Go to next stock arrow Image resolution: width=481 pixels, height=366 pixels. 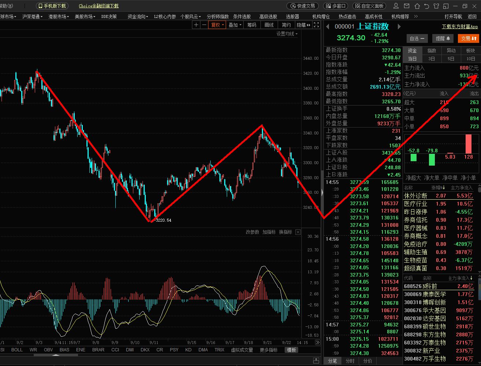pos(399,26)
